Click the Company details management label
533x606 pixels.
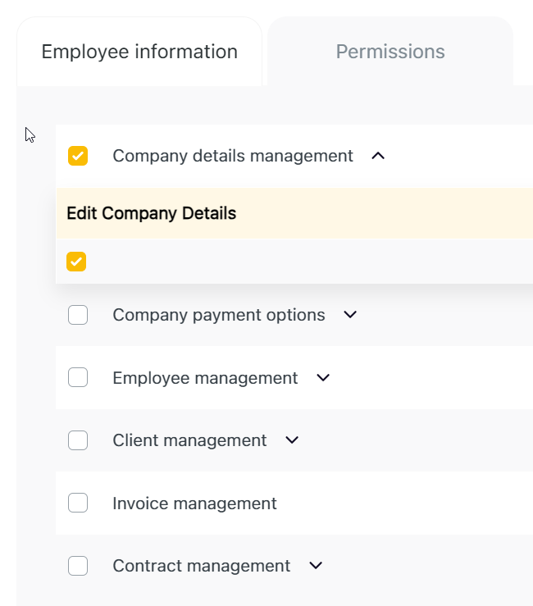(233, 156)
